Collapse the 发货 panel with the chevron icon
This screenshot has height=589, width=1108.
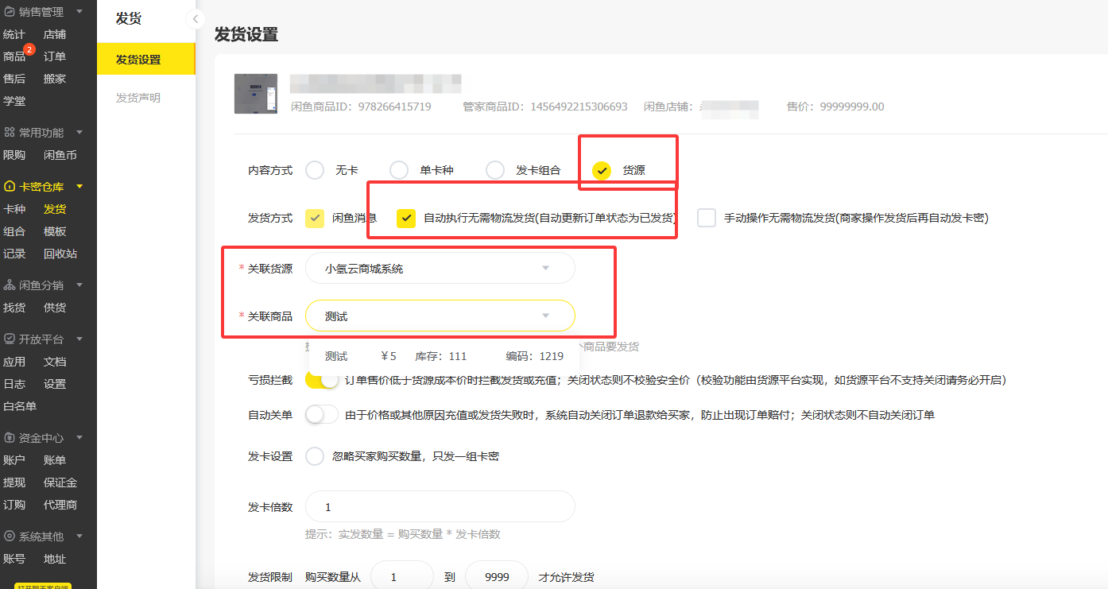[x=196, y=17]
